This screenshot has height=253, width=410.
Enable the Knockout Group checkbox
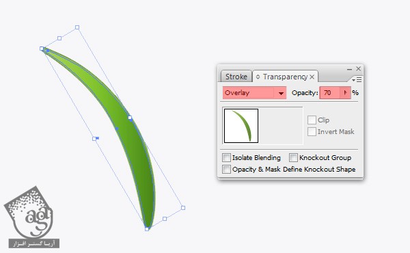pos(293,157)
